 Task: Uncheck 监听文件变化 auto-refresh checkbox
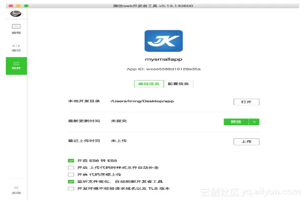click(x=71, y=181)
